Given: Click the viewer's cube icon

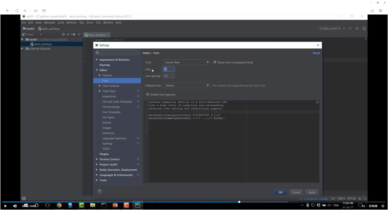Looking at the screenshot, I should (380, 11).
